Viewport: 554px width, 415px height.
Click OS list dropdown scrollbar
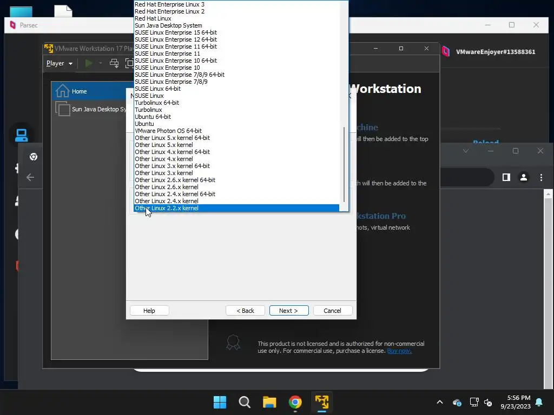tap(344, 164)
